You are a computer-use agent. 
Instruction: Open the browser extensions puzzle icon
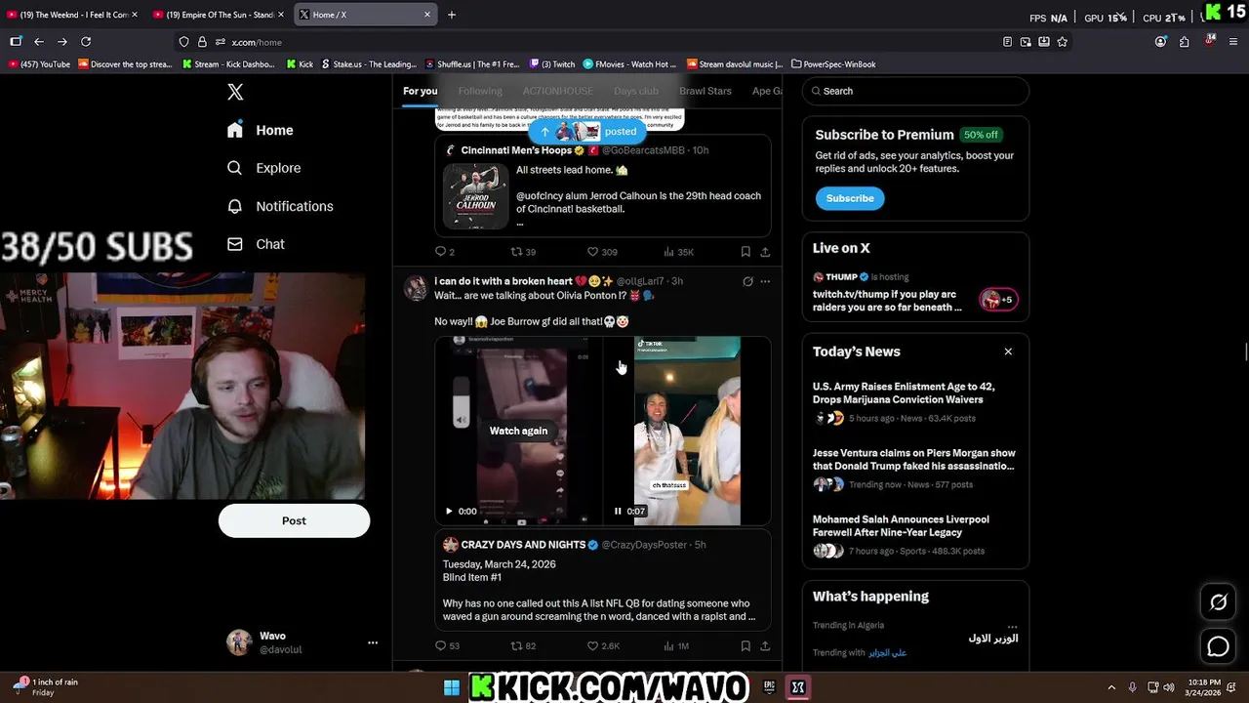[x=1185, y=42]
